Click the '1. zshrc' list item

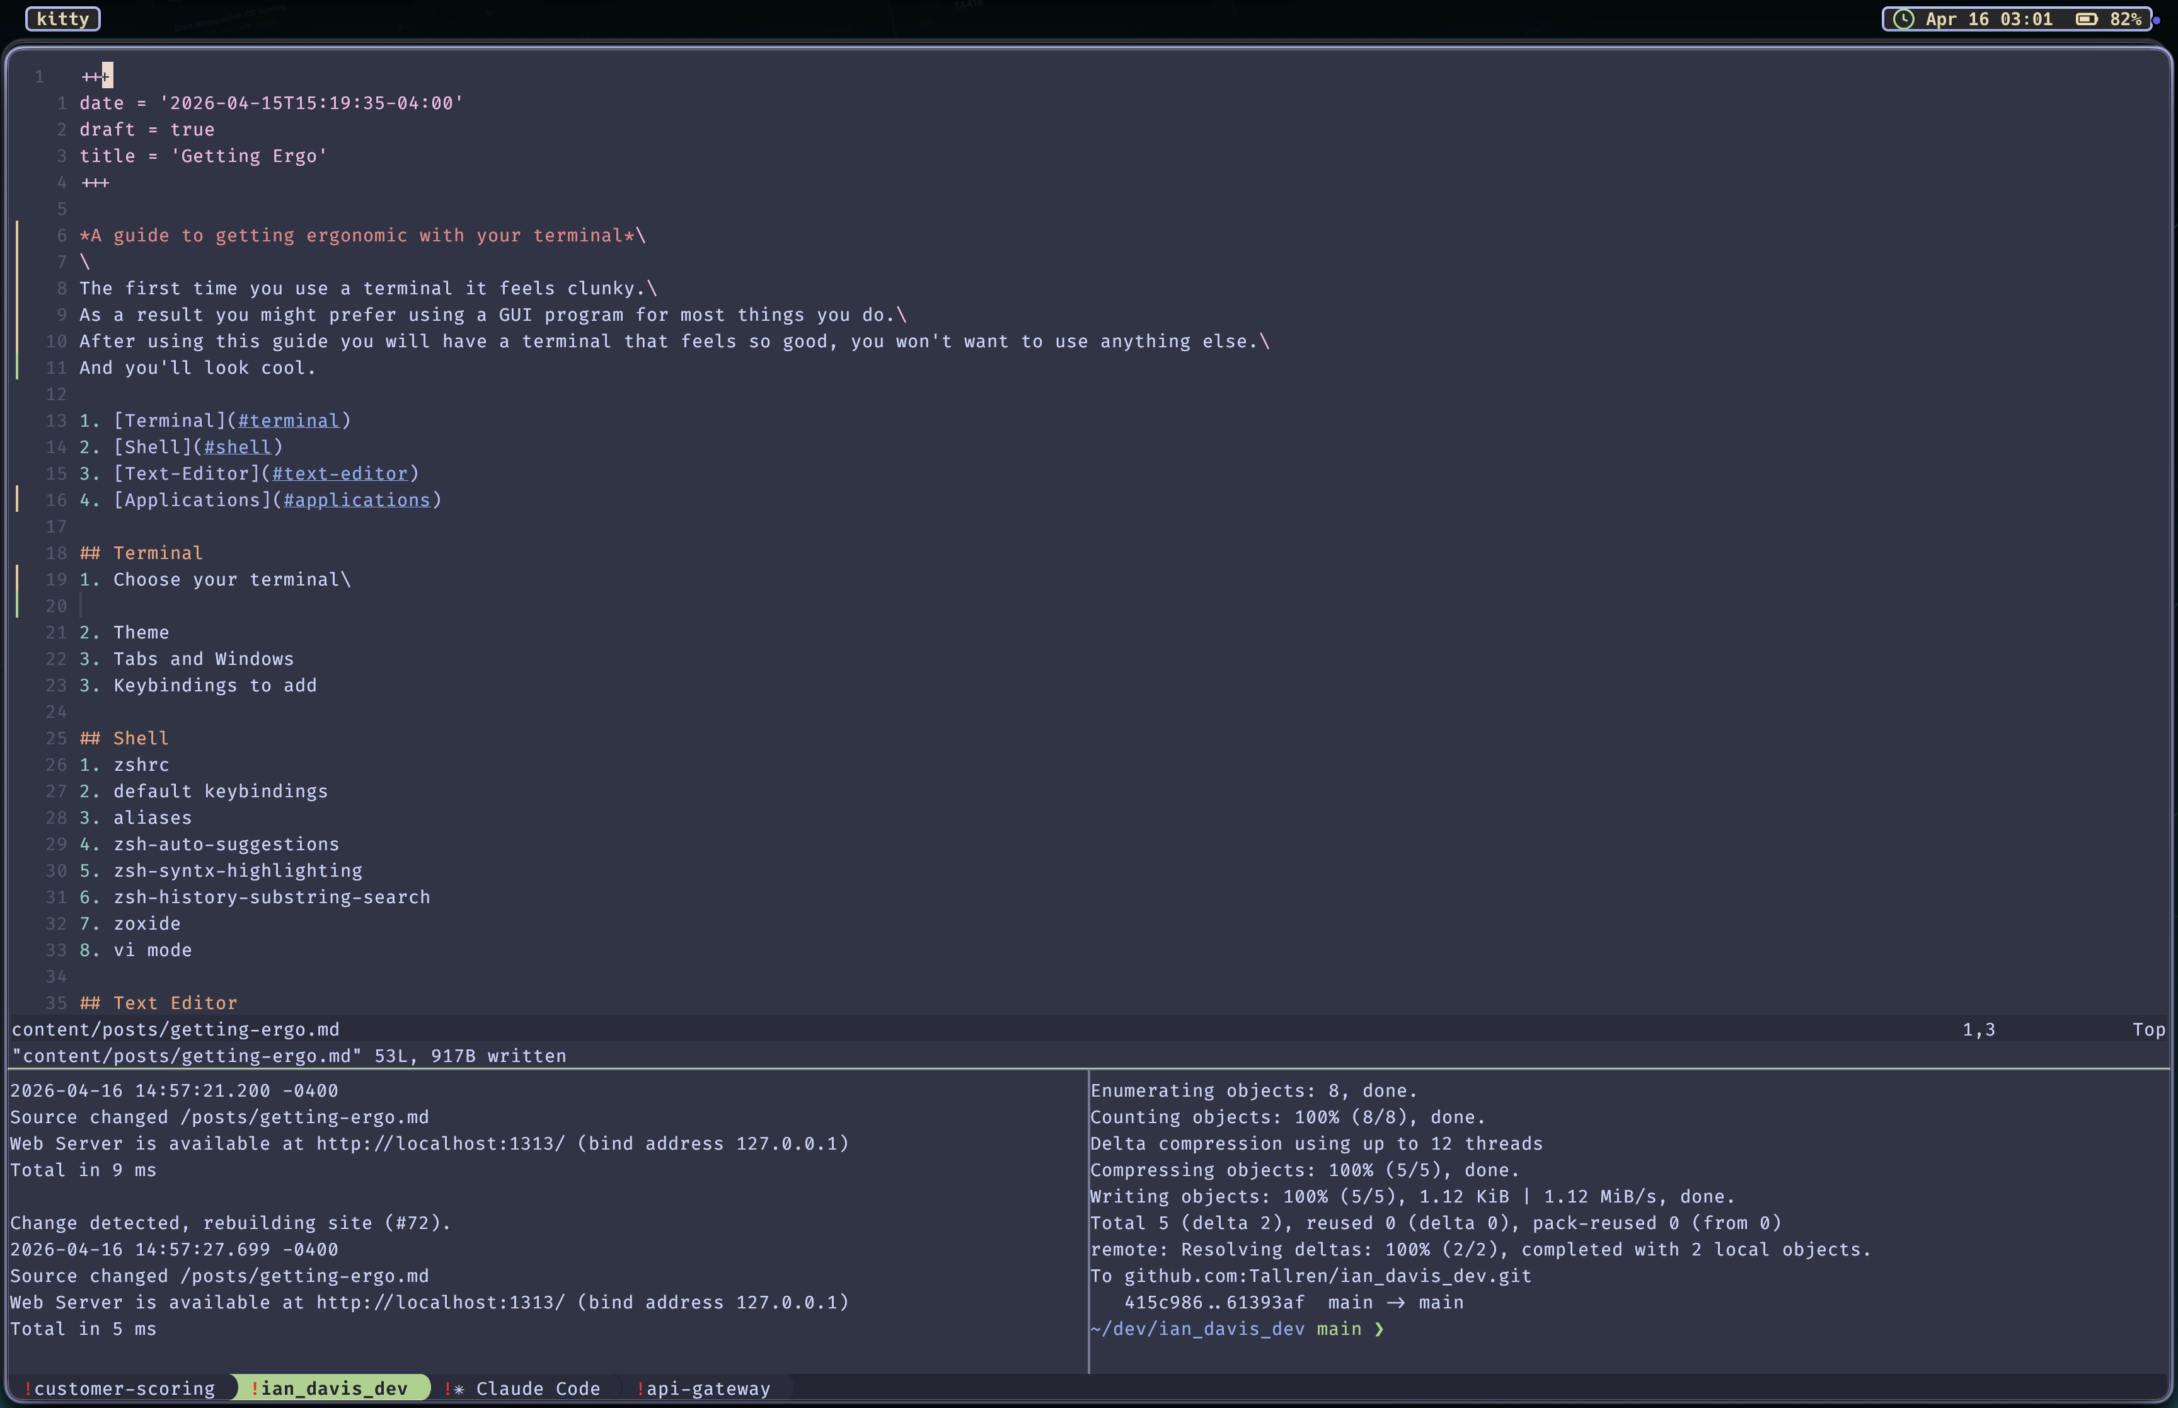click(124, 765)
